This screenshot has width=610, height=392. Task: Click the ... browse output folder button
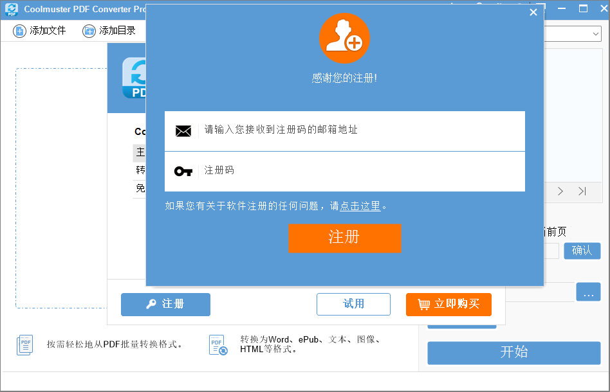tap(588, 292)
